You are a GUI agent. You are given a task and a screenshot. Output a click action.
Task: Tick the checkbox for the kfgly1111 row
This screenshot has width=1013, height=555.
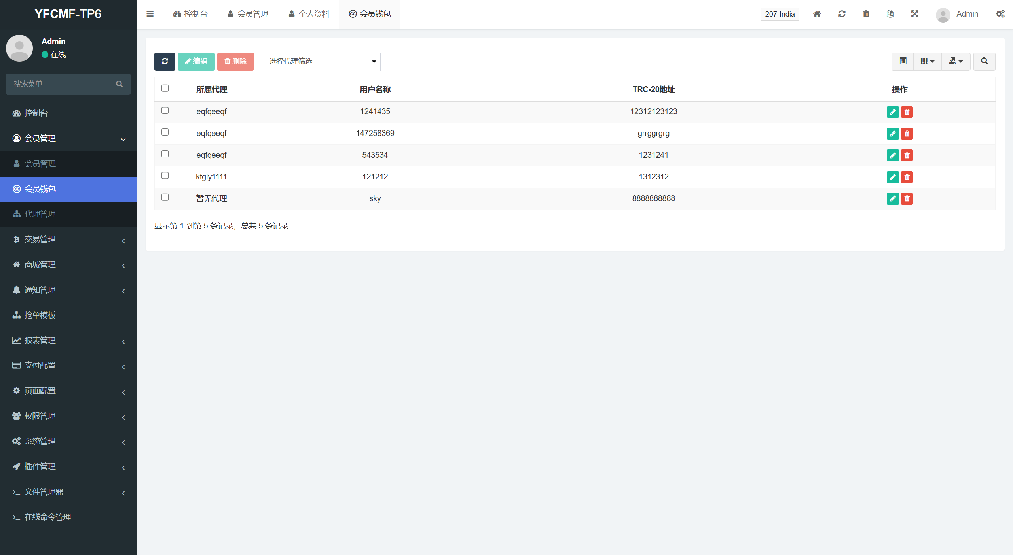click(x=165, y=176)
